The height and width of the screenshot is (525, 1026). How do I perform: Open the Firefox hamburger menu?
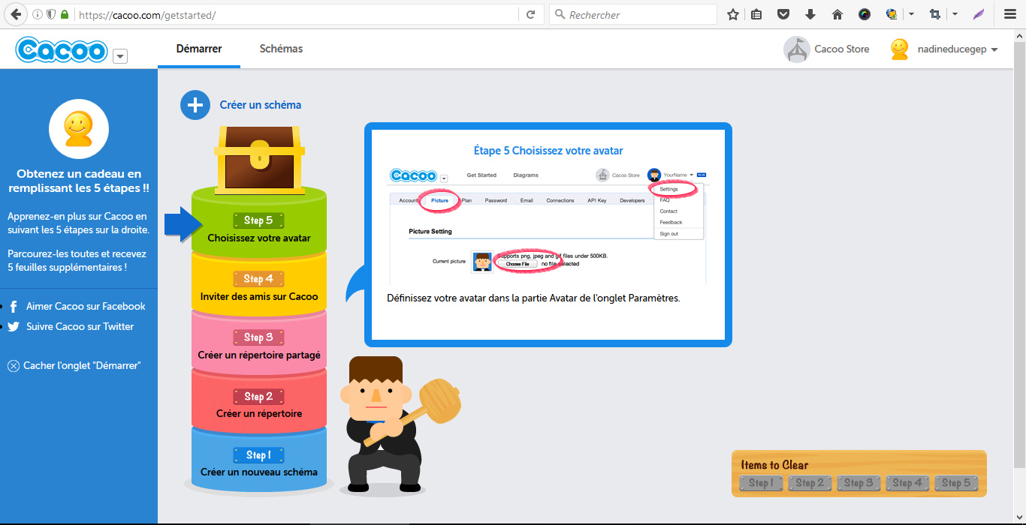point(1010,14)
